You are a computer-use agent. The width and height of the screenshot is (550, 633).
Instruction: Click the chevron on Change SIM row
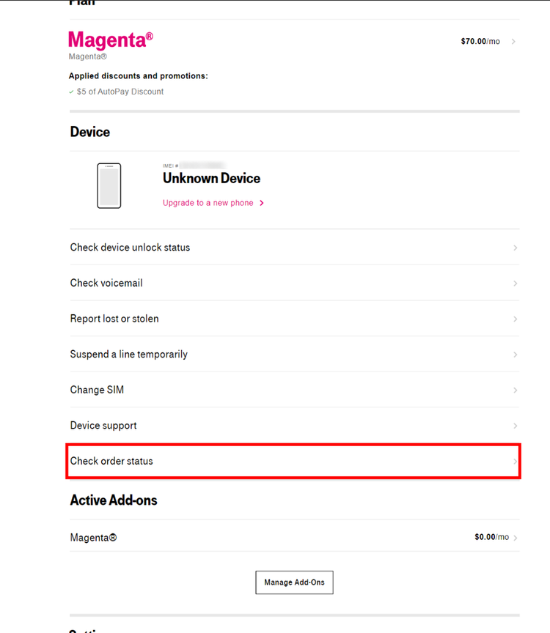(516, 390)
